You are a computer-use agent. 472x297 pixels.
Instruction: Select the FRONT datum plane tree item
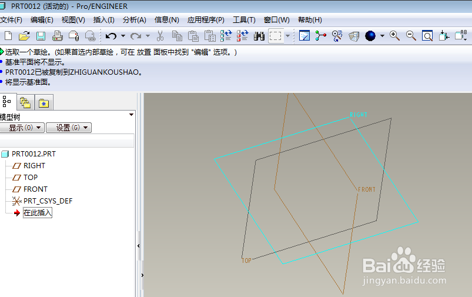35,189
